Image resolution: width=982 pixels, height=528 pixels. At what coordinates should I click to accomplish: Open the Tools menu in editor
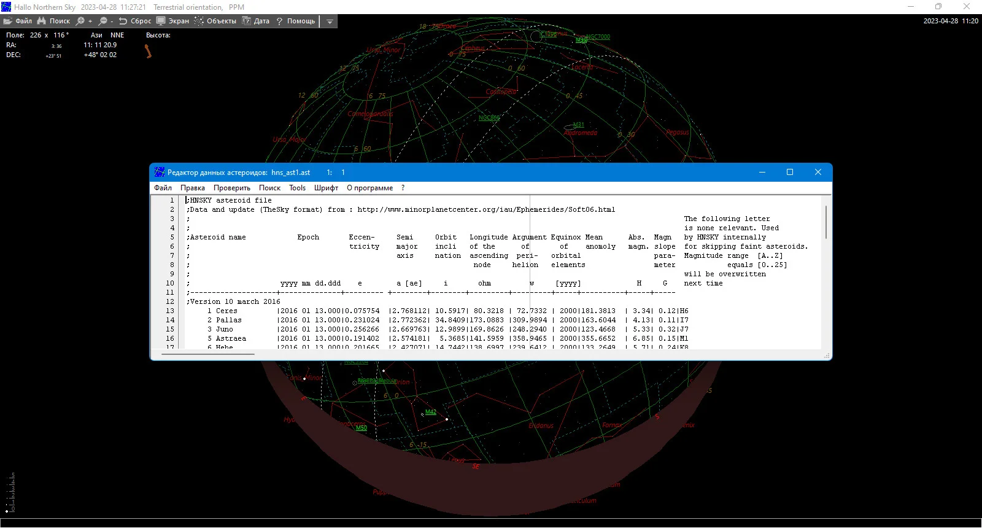298,188
